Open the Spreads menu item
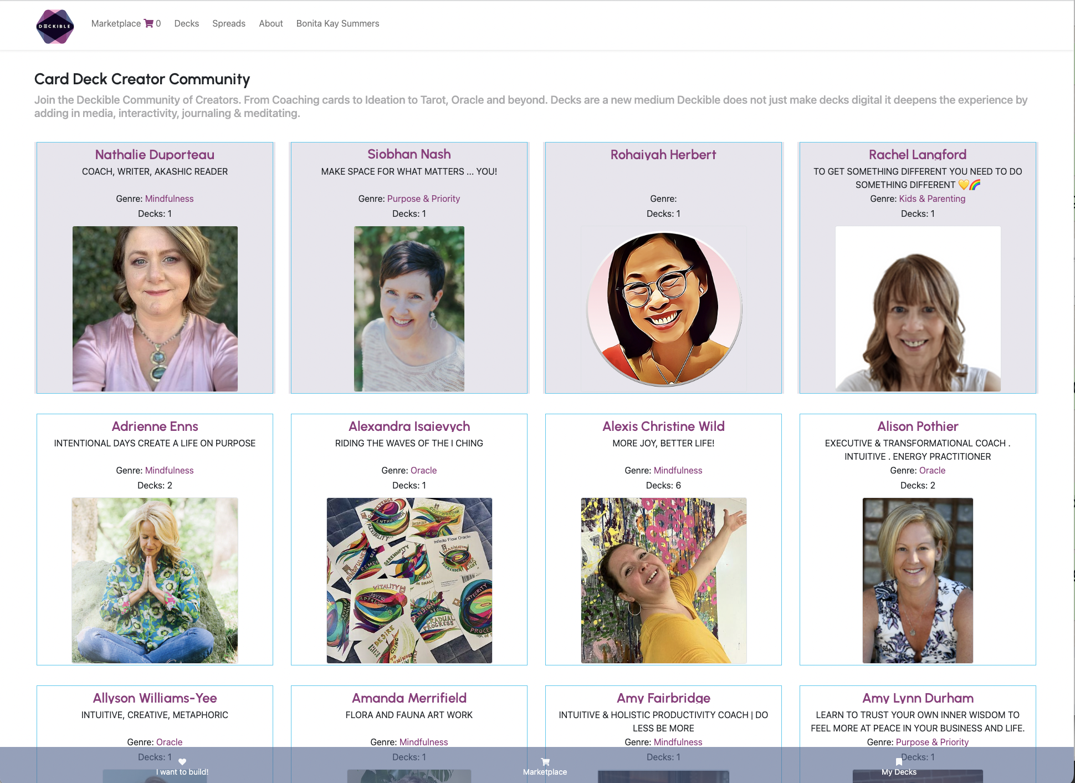1075x783 pixels. coord(229,23)
